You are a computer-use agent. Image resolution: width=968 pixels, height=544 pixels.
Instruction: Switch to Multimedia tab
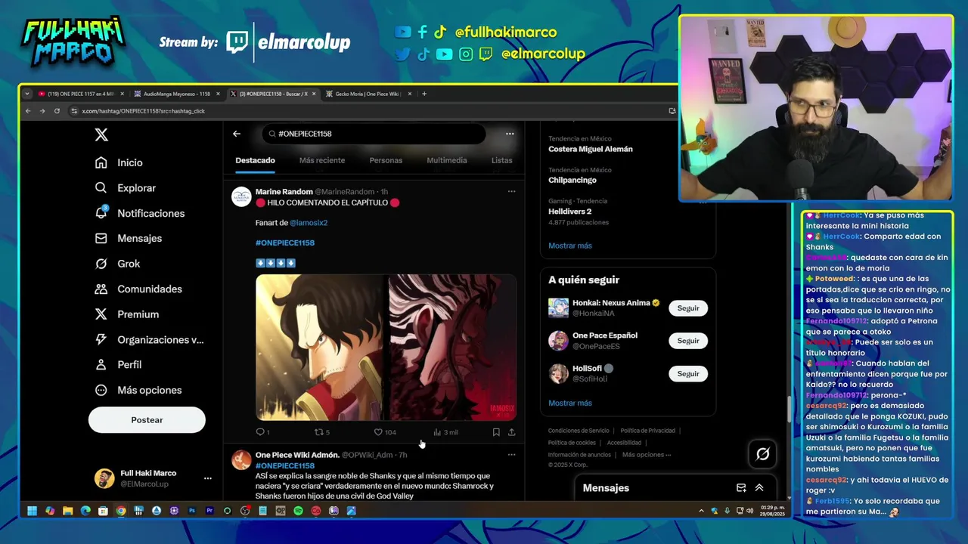(447, 160)
